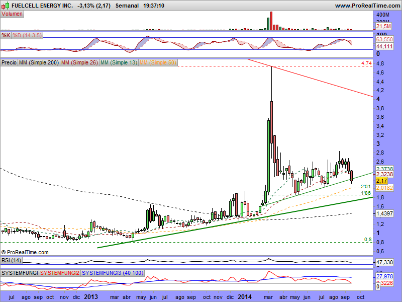
Task: Open the www.ProRealTime.com link
Action: click(368, 6)
